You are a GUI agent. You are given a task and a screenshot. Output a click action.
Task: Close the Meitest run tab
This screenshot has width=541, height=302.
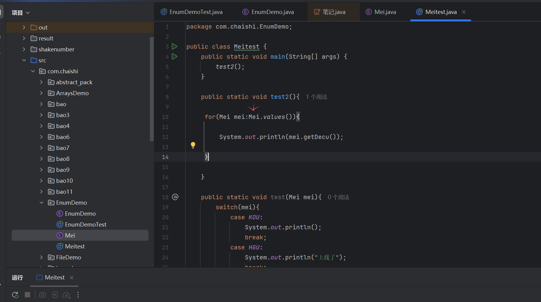[72, 277]
